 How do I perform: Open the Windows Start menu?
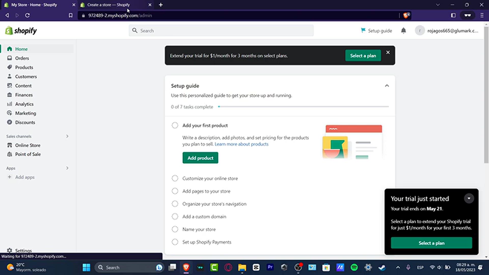pyautogui.click(x=86, y=267)
